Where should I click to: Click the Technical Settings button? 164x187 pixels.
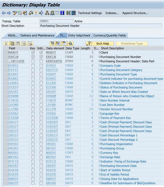(90, 13)
